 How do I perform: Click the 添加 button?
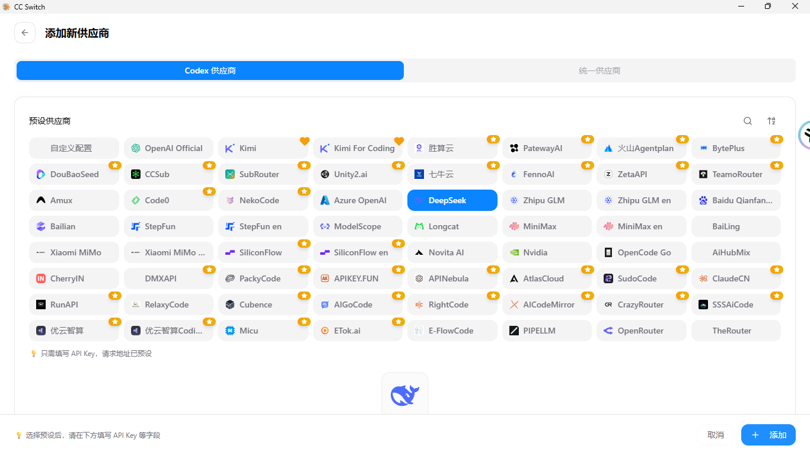click(768, 435)
